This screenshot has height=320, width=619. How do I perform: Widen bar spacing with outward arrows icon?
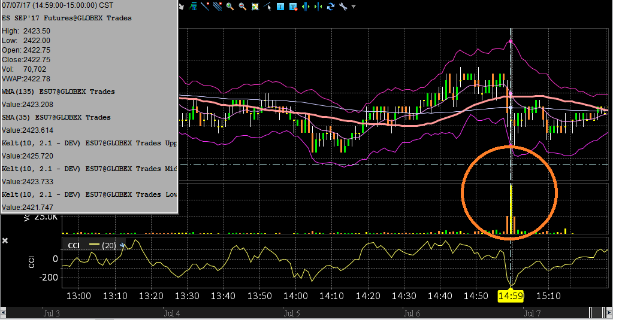click(306, 7)
